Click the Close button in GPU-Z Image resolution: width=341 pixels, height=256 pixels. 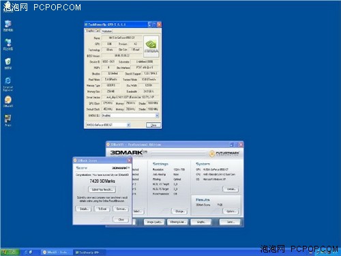point(153,125)
